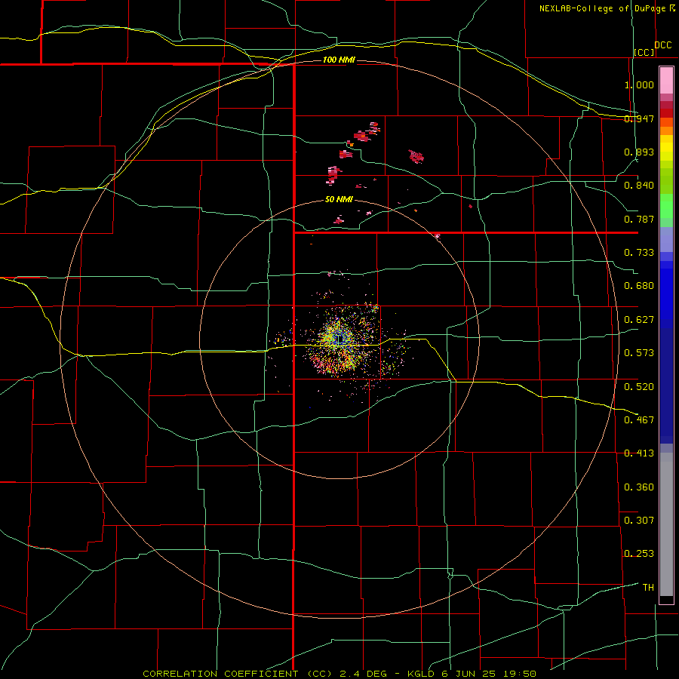679x679 pixels.
Task: Click the 1.000 scale value
Action: click(x=639, y=84)
